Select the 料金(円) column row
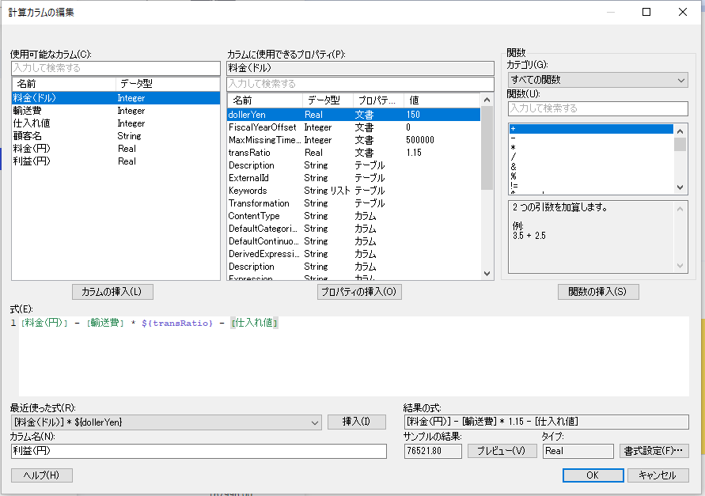Image resolution: width=705 pixels, height=496 pixels. pos(116,149)
